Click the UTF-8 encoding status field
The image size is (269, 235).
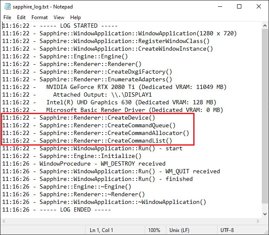coord(226,230)
